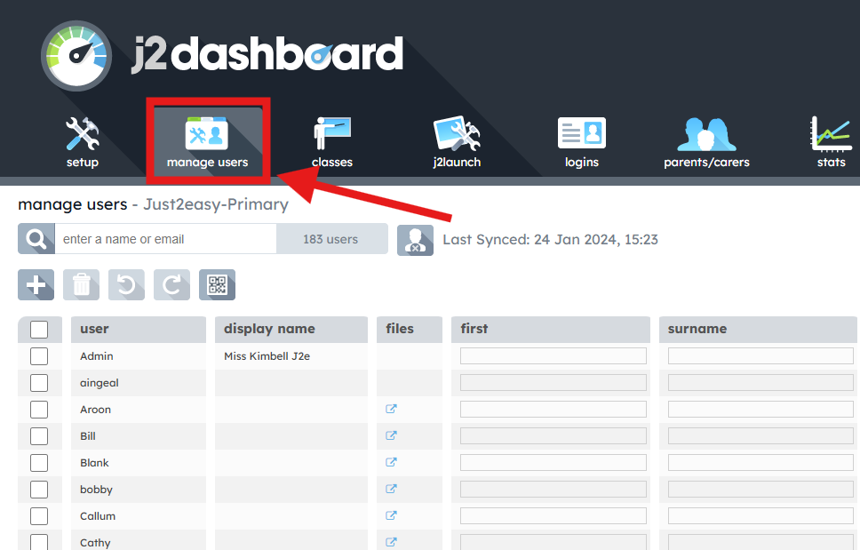Tick the checkbox for Aroon
Image resolution: width=860 pixels, height=550 pixels.
(x=39, y=410)
